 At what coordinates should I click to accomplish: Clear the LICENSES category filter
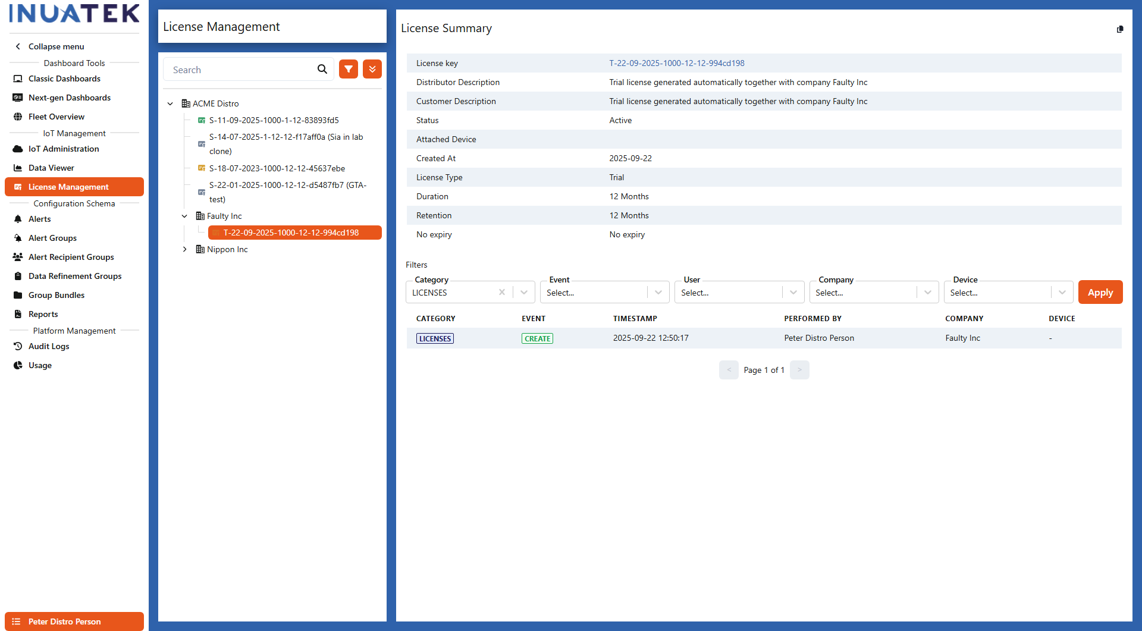click(502, 292)
